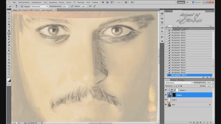Select the Clone Stamp tool

coord(9,37)
